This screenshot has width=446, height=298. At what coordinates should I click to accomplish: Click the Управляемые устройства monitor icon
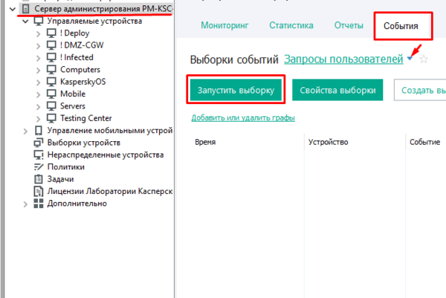point(39,22)
